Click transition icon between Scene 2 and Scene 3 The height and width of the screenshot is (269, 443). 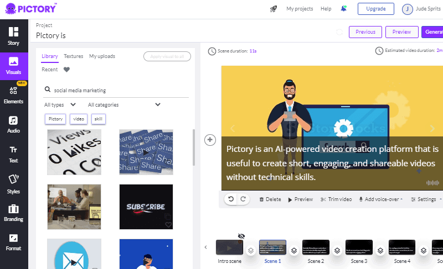point(337,250)
